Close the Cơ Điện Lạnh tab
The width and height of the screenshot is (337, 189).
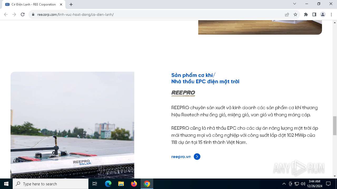click(x=61, y=4)
